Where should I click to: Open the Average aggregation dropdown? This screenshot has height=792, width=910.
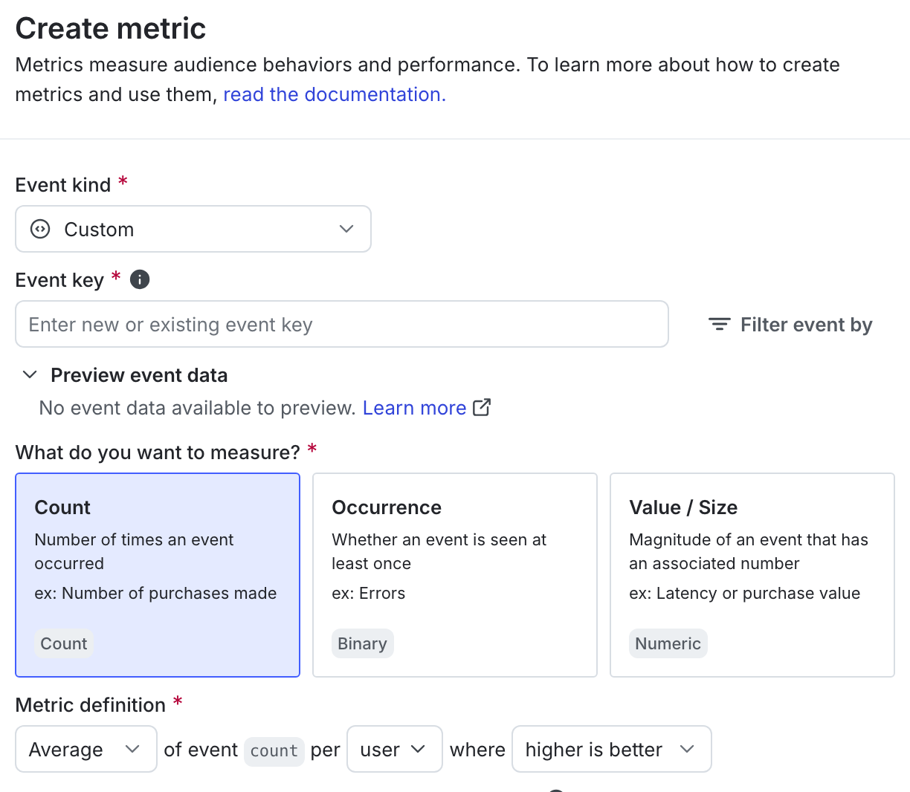point(85,749)
